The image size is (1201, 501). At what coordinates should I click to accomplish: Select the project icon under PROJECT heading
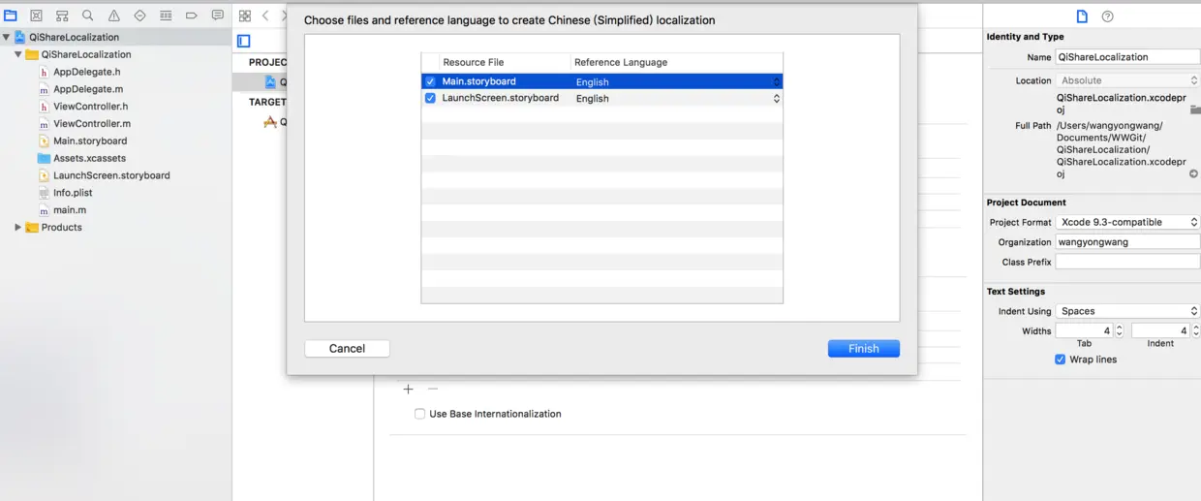coord(270,82)
